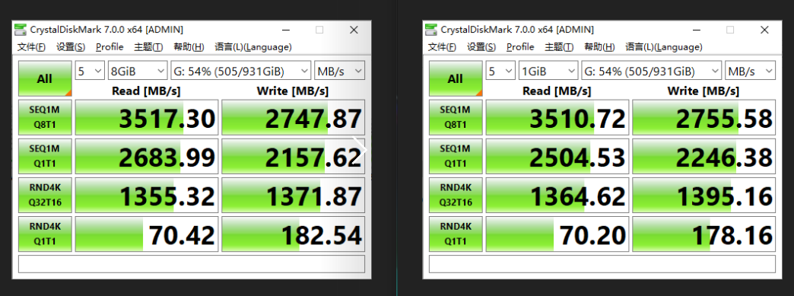Viewport: 794px width, 296px height.
Task: Open 设置(S) menu in right window
Action: click(481, 47)
